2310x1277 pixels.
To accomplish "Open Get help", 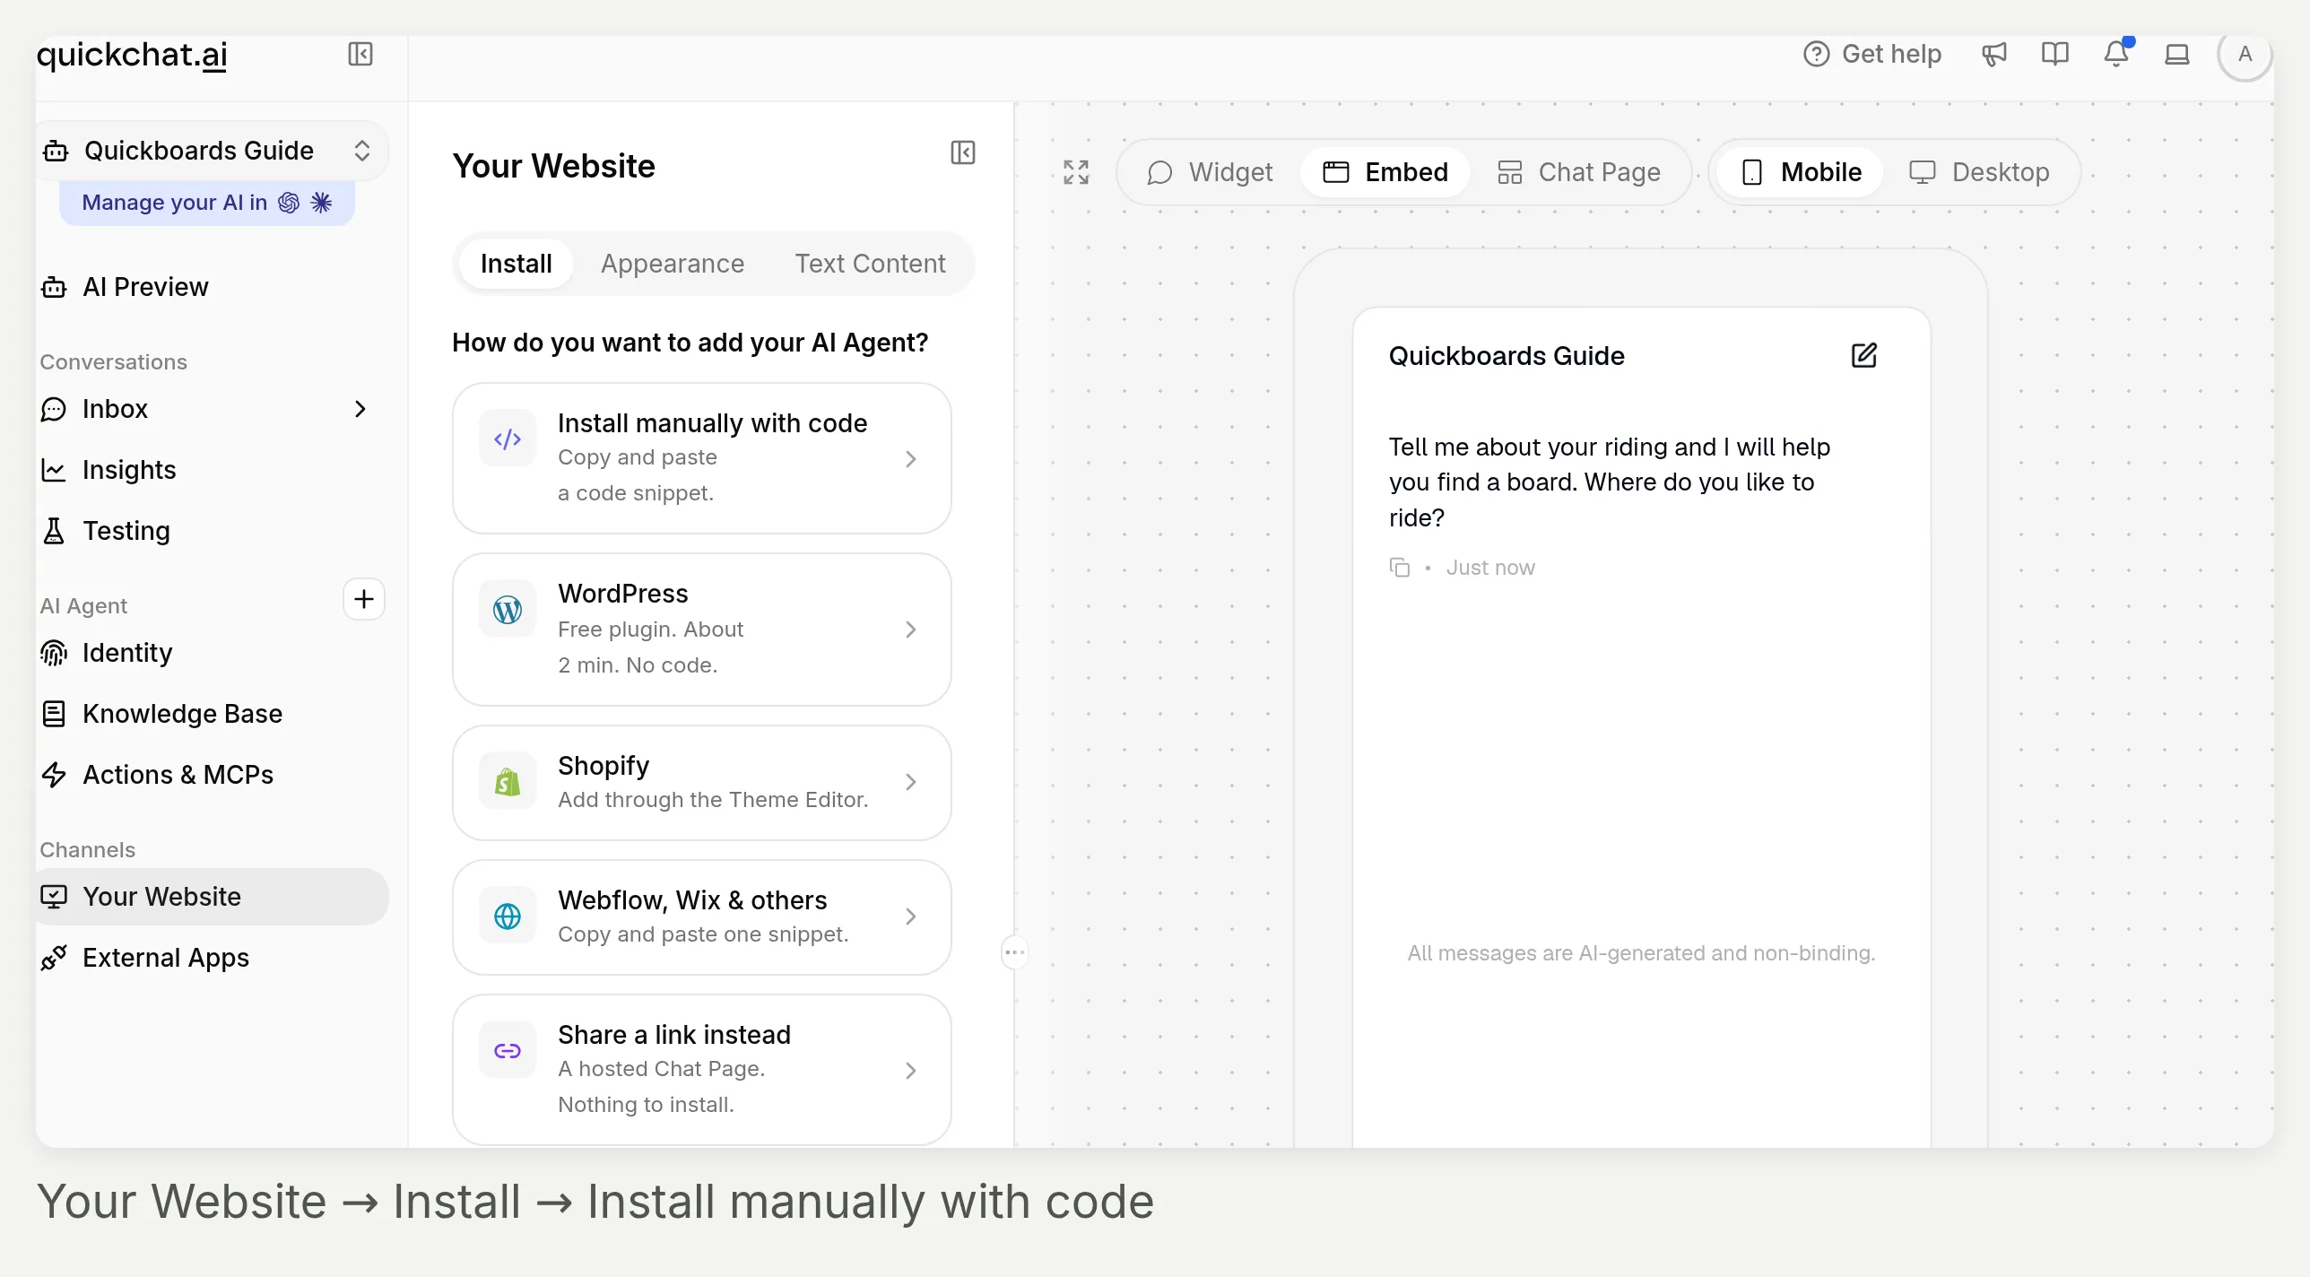I will pyautogui.click(x=1872, y=55).
